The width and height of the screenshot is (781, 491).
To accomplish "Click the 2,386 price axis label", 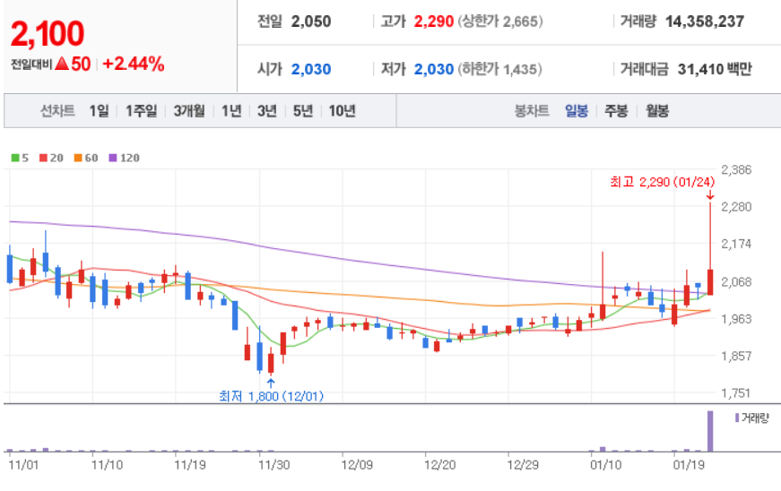I will point(736,169).
